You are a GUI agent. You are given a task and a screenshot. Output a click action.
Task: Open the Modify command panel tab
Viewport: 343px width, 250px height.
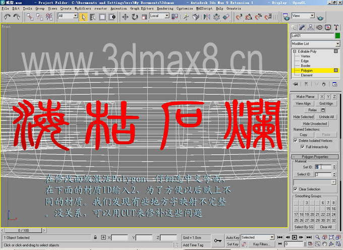[x=302, y=27]
